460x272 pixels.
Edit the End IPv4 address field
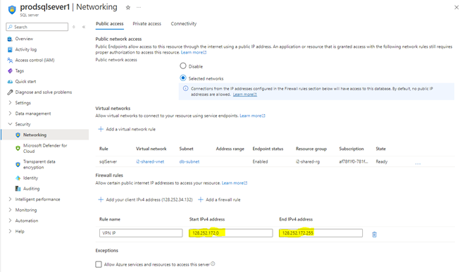(321, 233)
